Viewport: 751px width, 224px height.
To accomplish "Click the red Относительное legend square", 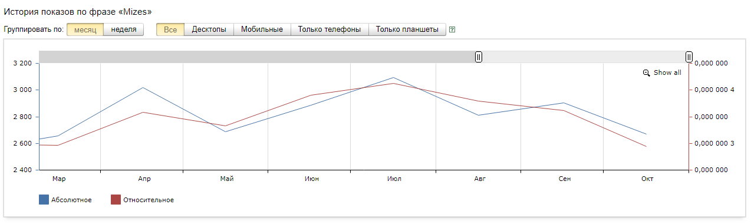I will pos(116,200).
